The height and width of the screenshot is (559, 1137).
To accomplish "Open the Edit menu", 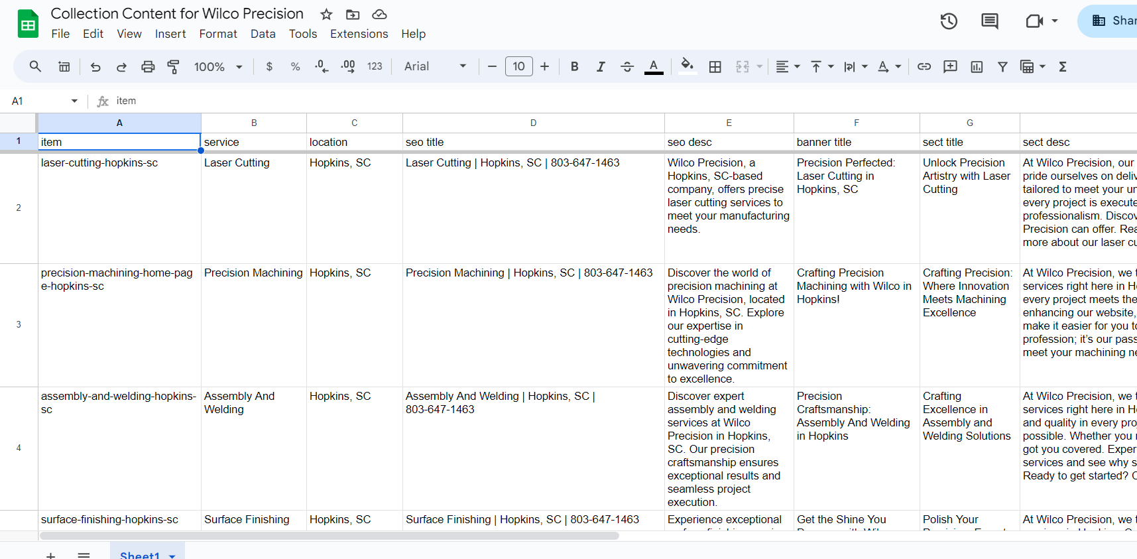I will pyautogui.click(x=93, y=34).
